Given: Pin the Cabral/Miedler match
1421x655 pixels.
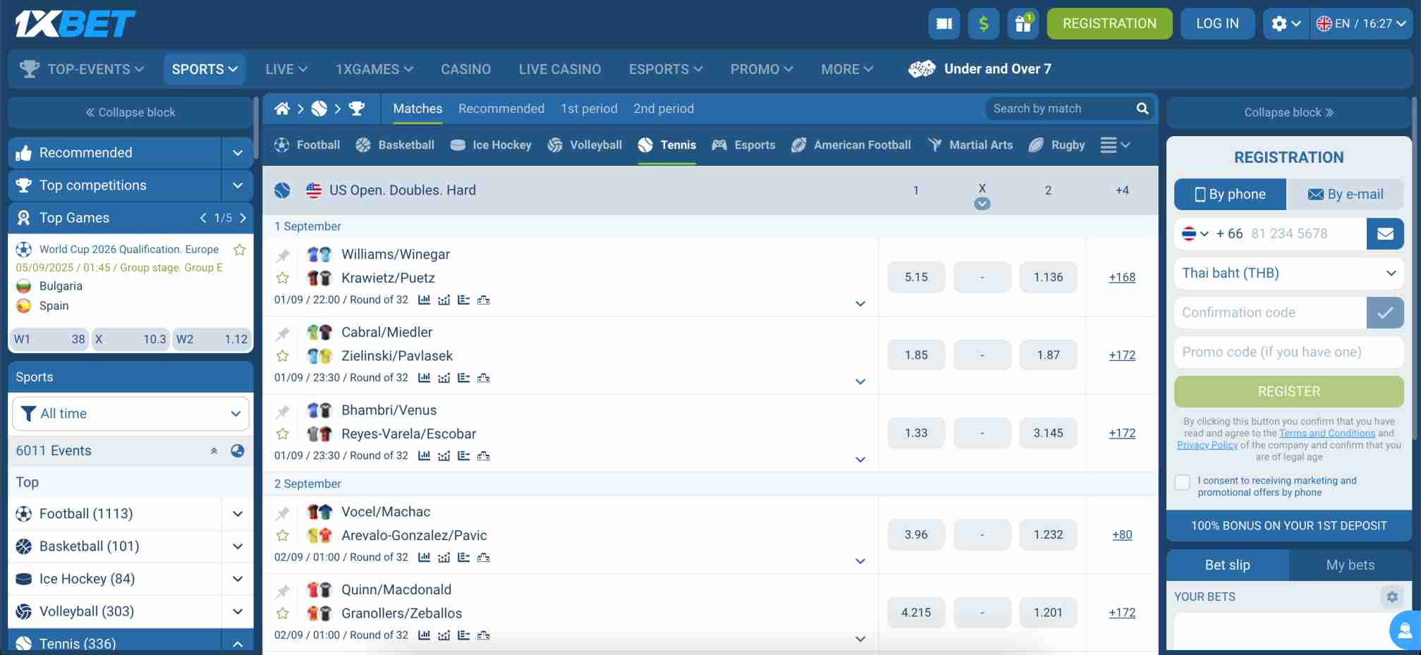Looking at the screenshot, I should click(283, 333).
